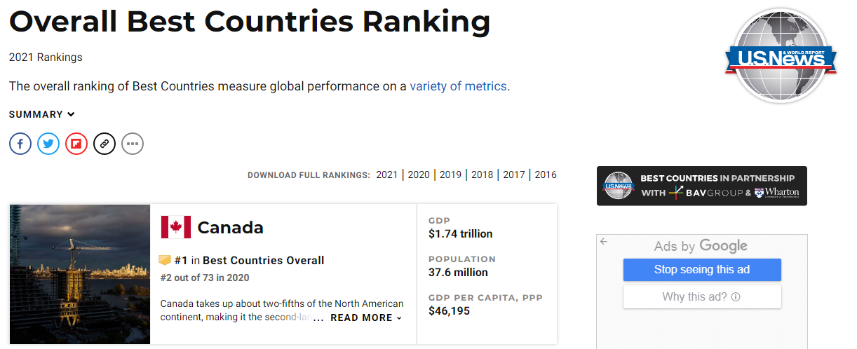
Task: Click the ad back arrow icon
Action: tap(604, 242)
